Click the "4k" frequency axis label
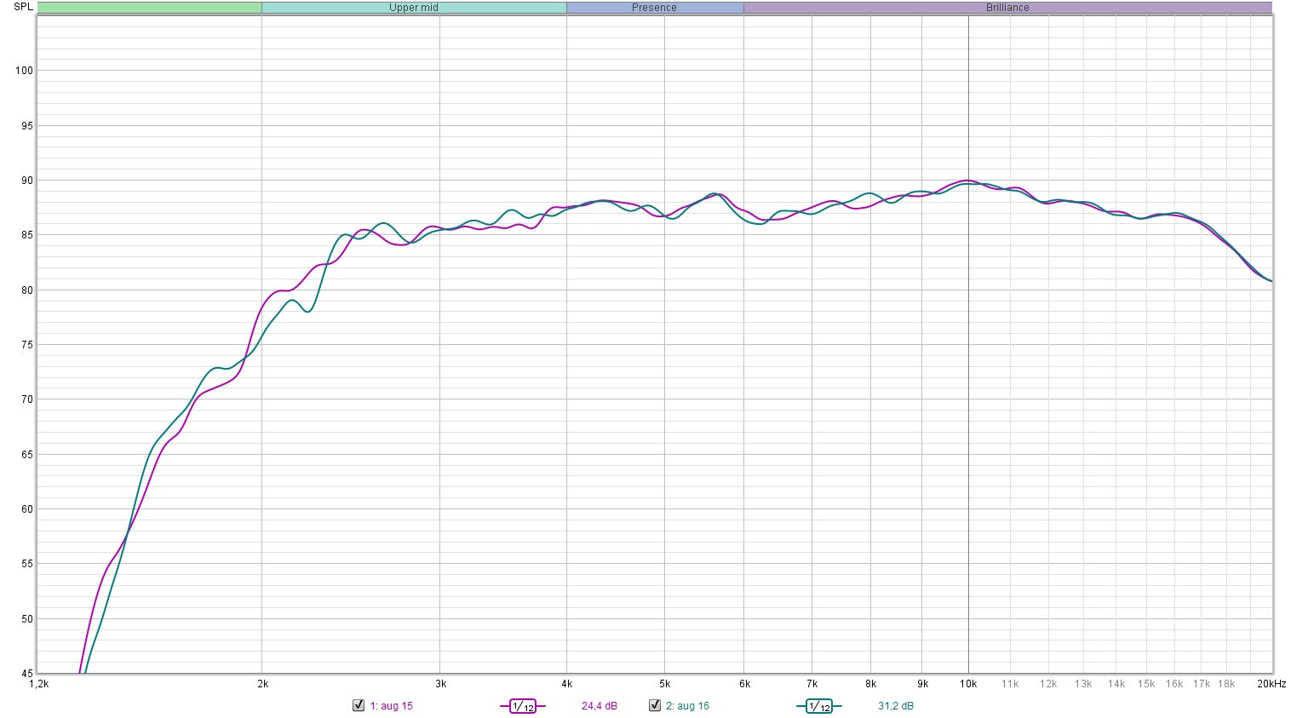The height and width of the screenshot is (718, 1291). 566,684
